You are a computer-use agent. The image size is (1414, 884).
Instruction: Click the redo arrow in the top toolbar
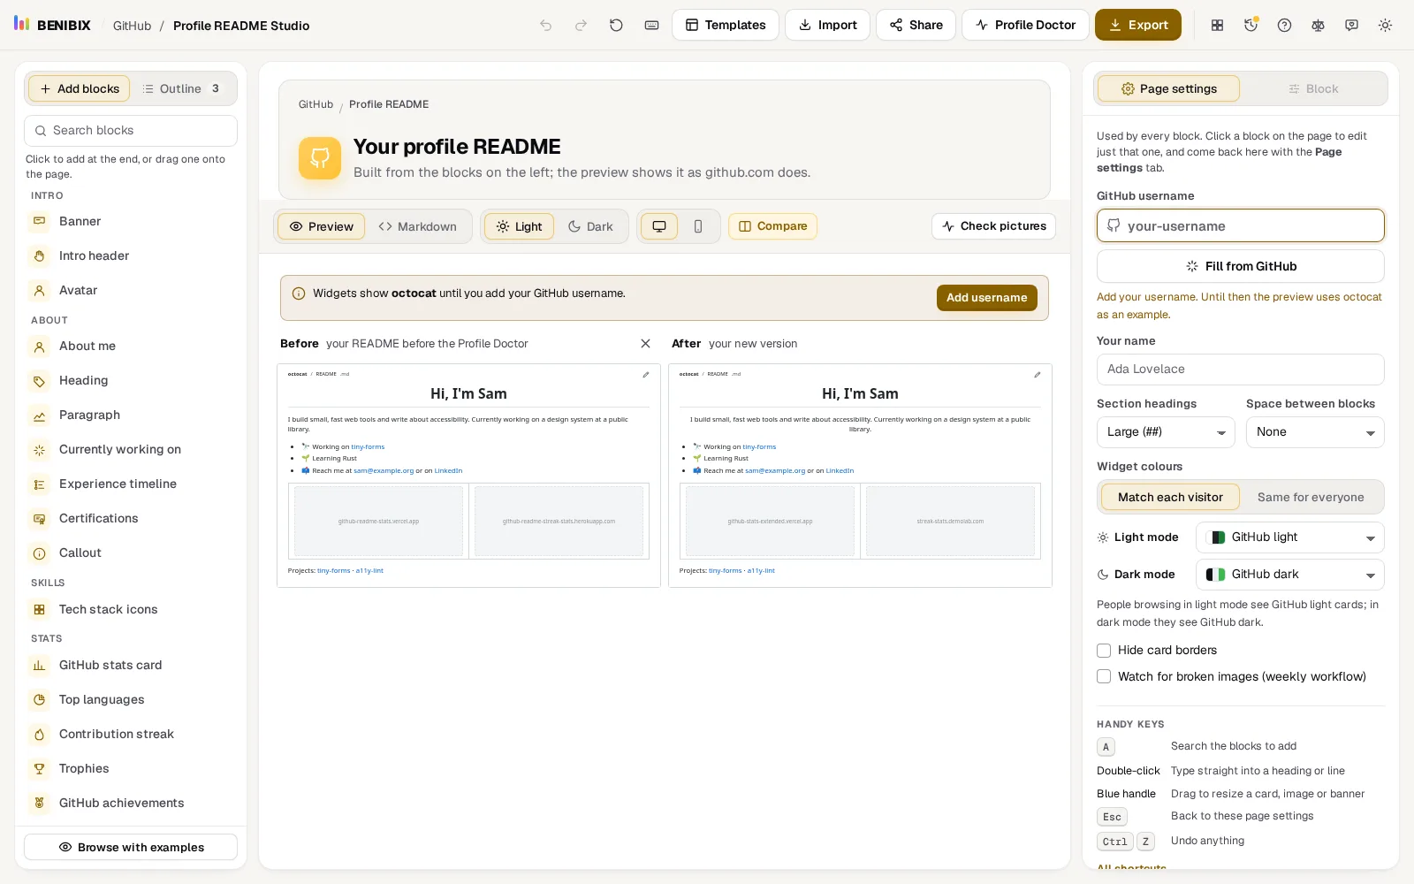[x=581, y=26]
